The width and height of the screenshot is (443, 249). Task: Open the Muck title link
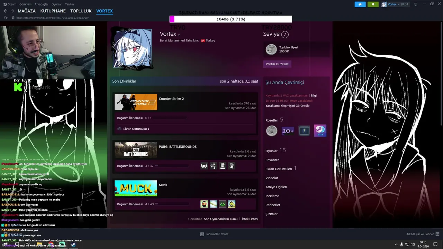tap(163, 185)
